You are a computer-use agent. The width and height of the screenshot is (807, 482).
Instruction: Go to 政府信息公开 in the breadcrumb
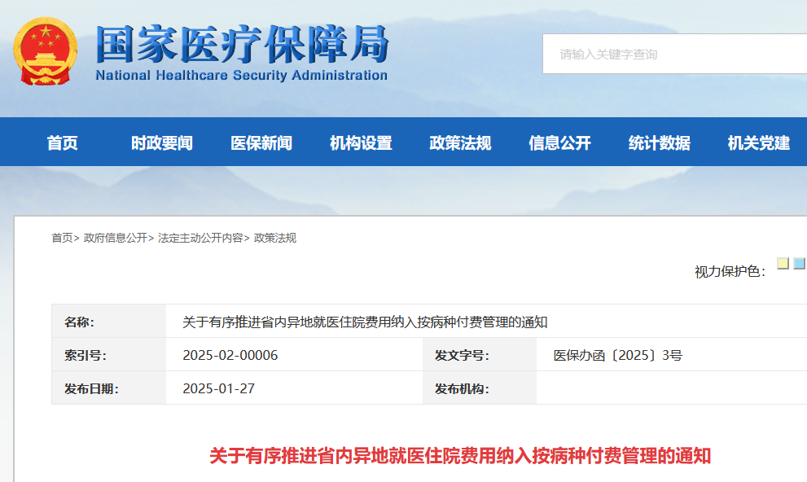(116, 238)
